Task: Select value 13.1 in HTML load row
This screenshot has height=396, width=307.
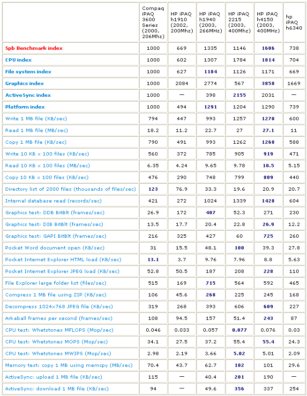Action: [x=153, y=260]
